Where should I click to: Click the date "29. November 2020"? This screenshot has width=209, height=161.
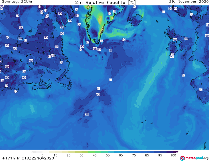(x=189, y=2)
